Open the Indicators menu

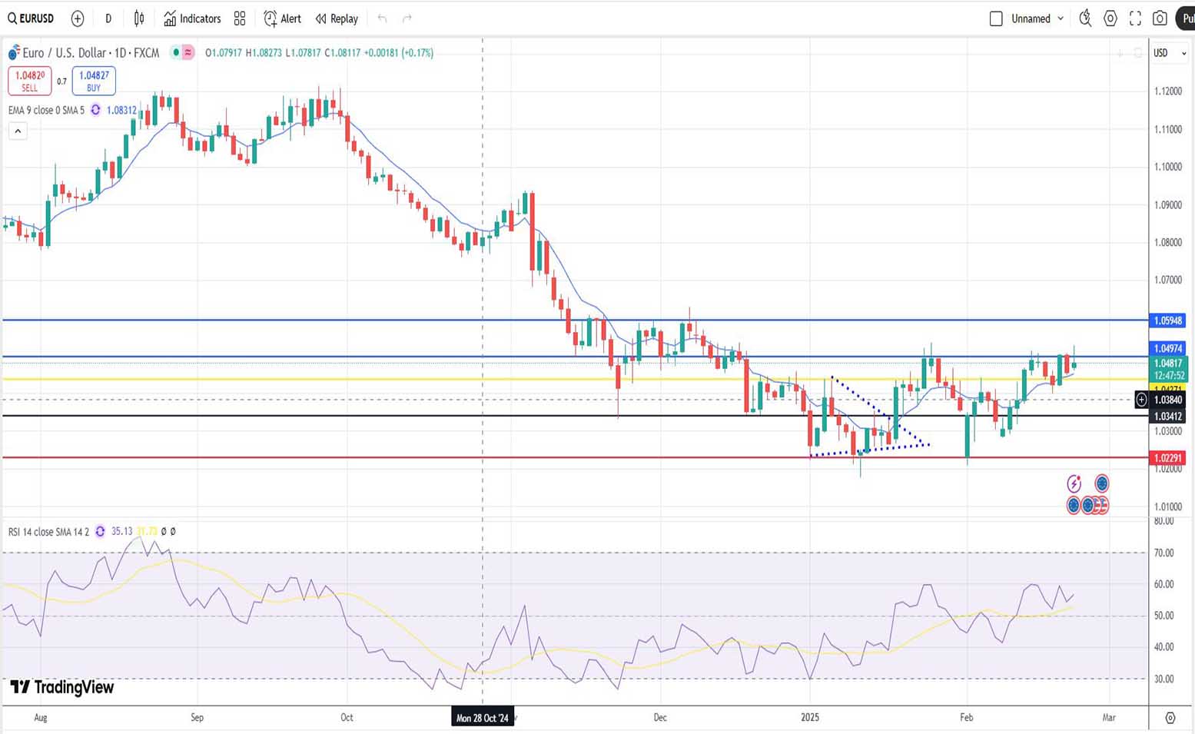(x=192, y=18)
